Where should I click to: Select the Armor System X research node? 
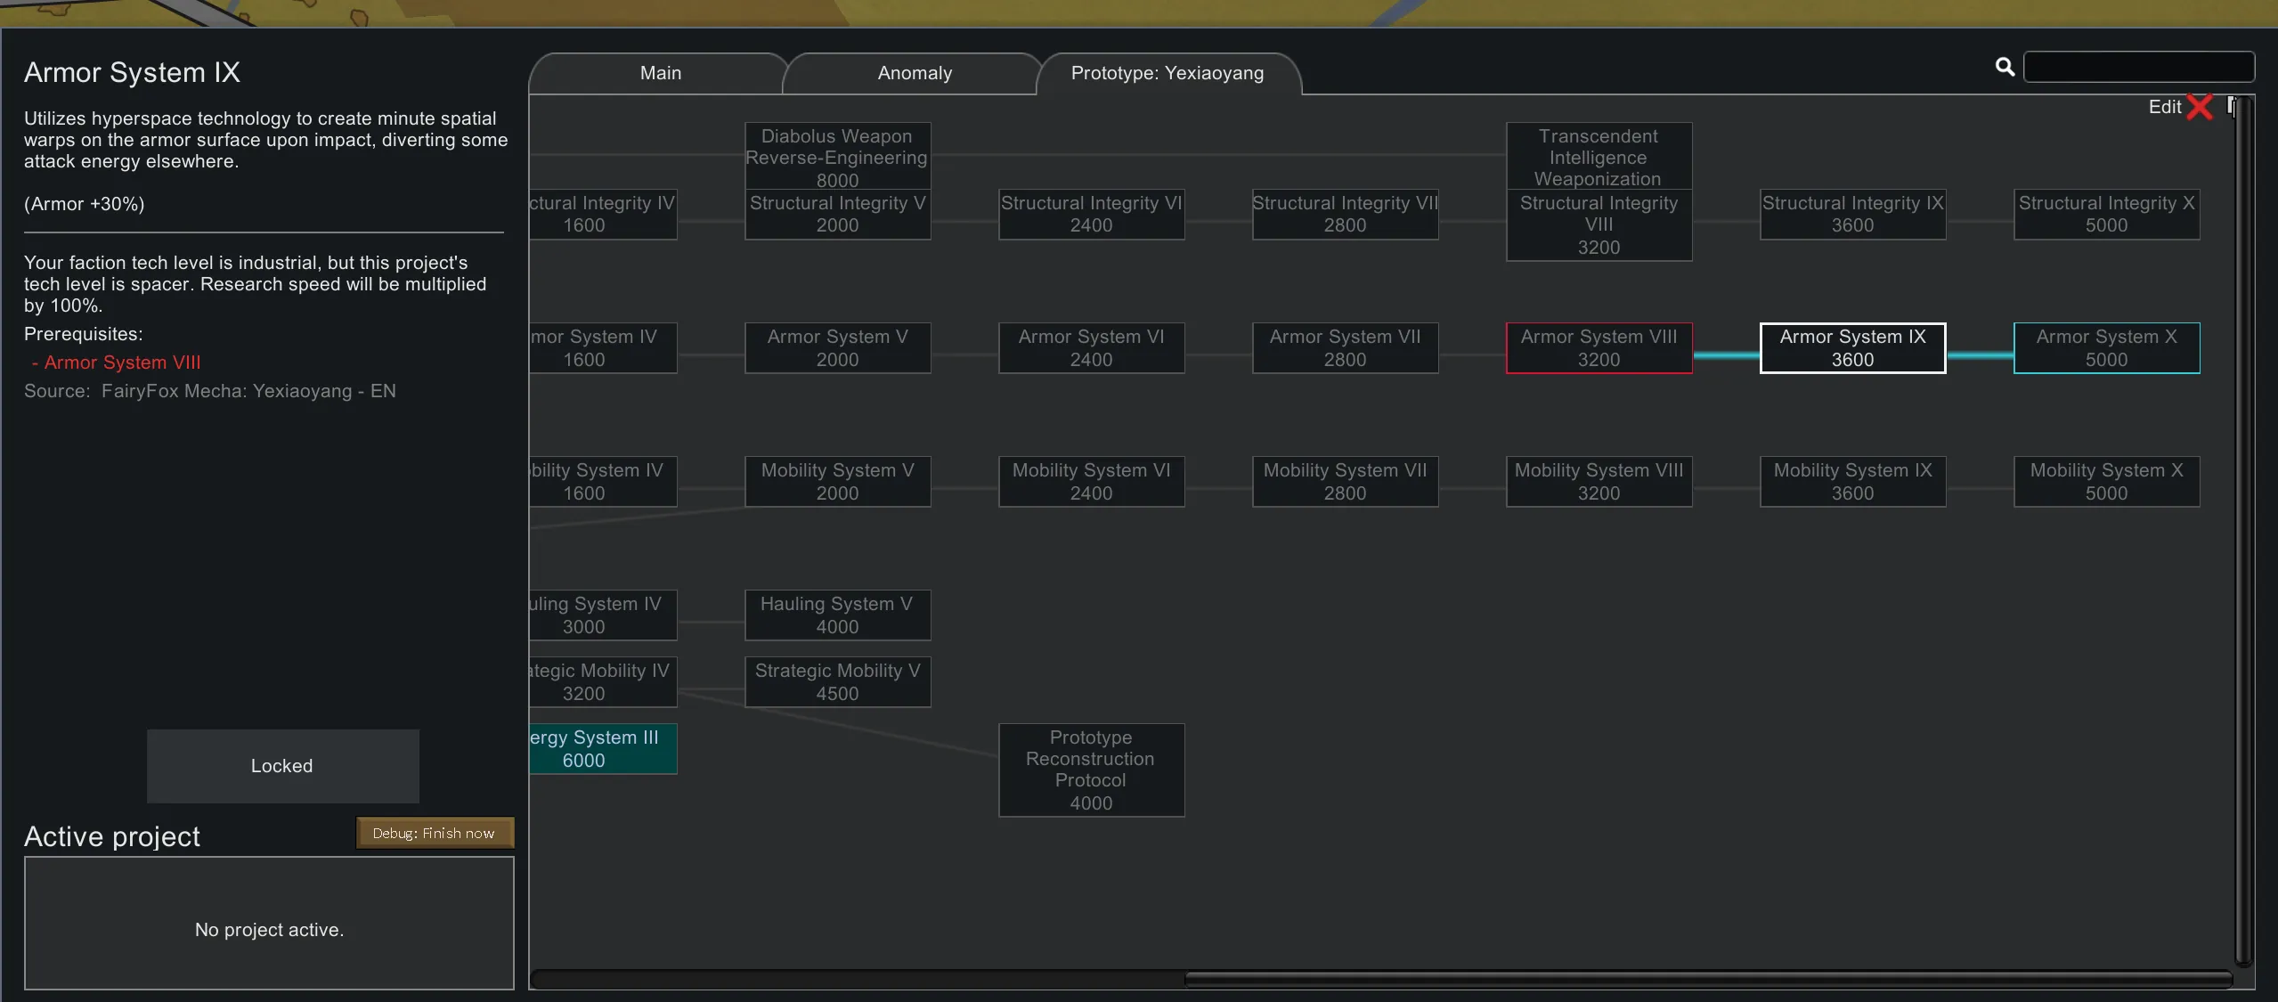click(x=2106, y=348)
